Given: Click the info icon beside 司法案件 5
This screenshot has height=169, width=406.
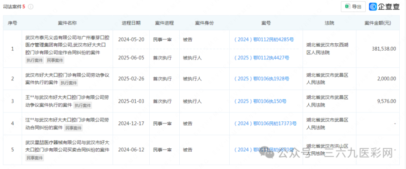Looking at the screenshot, I should [x=30, y=7].
